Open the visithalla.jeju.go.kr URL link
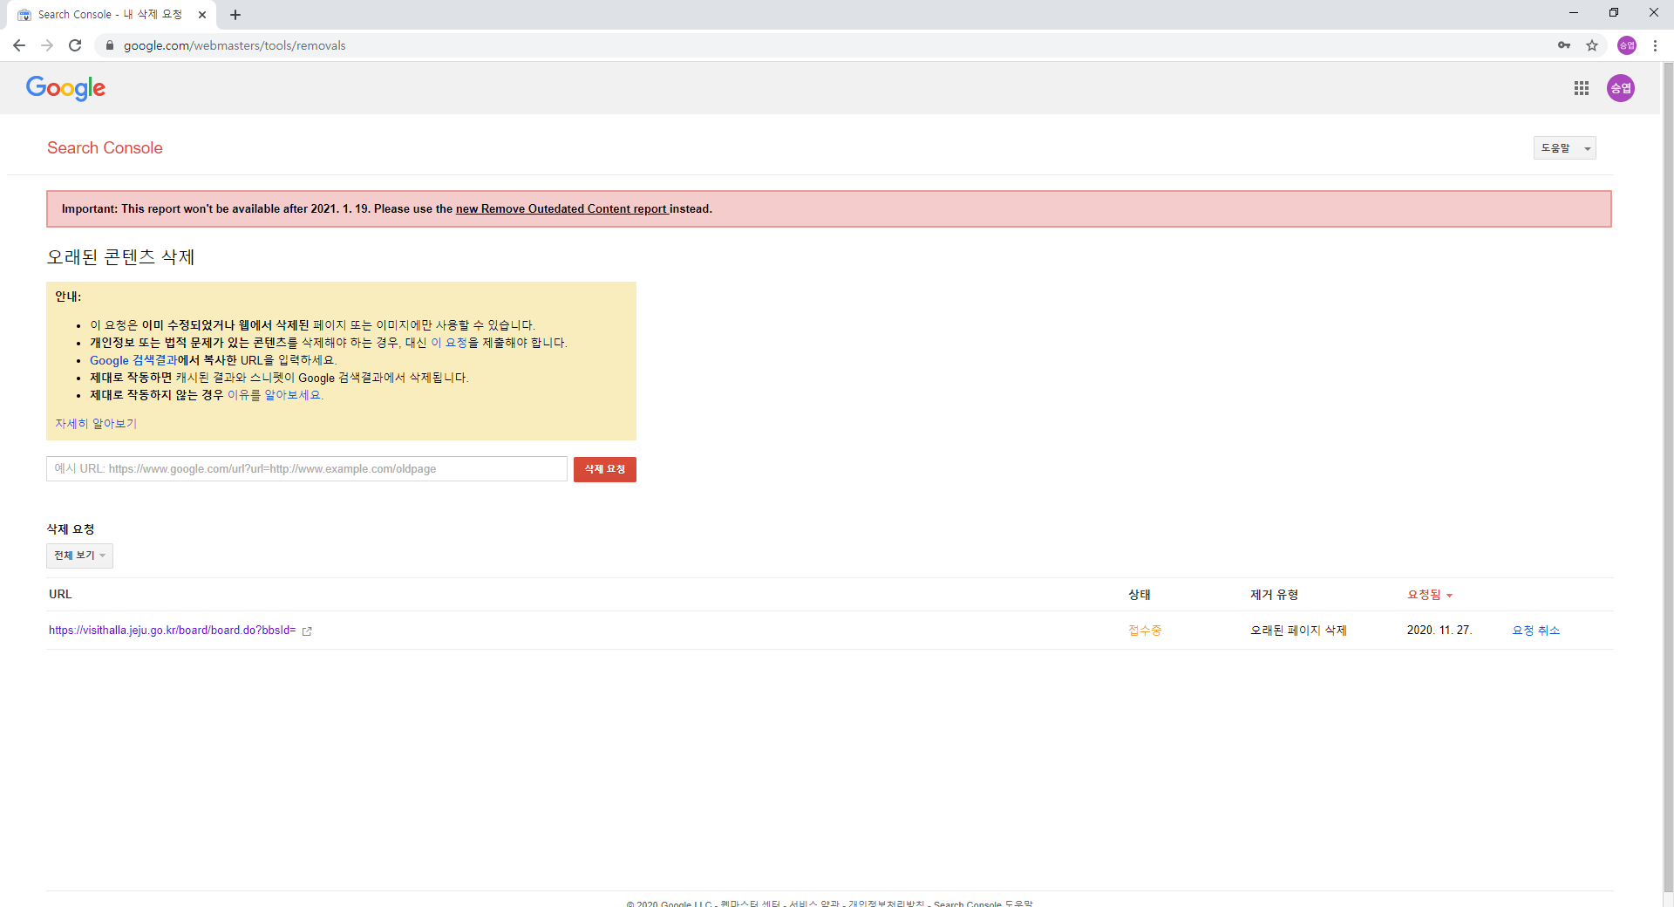The image size is (1674, 907). [x=173, y=631]
